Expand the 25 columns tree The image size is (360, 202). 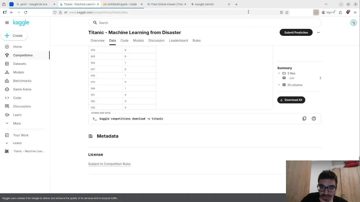[279, 85]
